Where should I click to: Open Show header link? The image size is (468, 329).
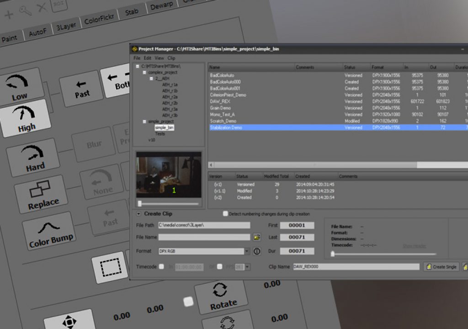coord(414,246)
